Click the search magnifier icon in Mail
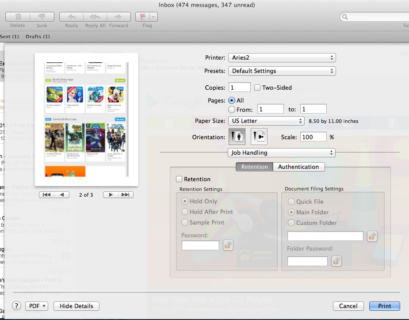The height and width of the screenshot is (320, 409). [345, 17]
